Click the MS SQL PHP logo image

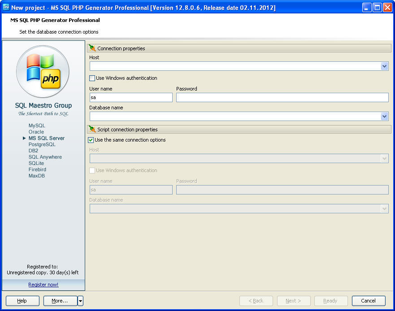[x=43, y=71]
